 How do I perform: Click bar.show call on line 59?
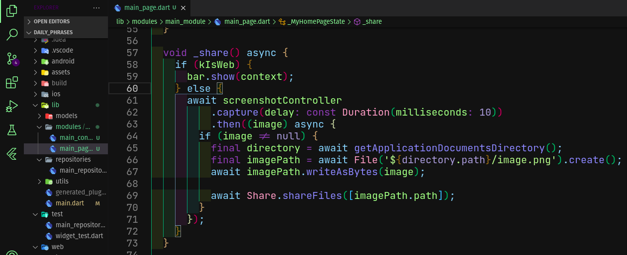click(211, 76)
